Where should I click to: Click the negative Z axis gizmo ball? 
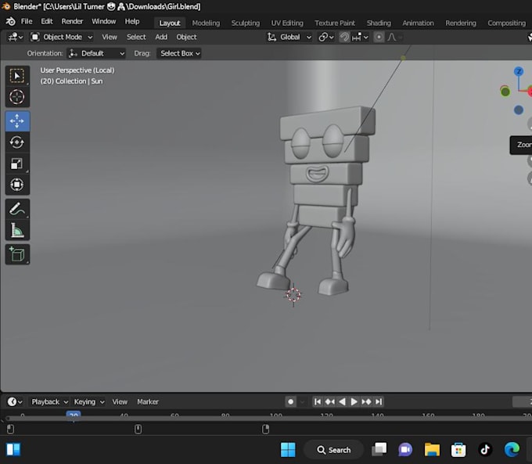click(519, 110)
